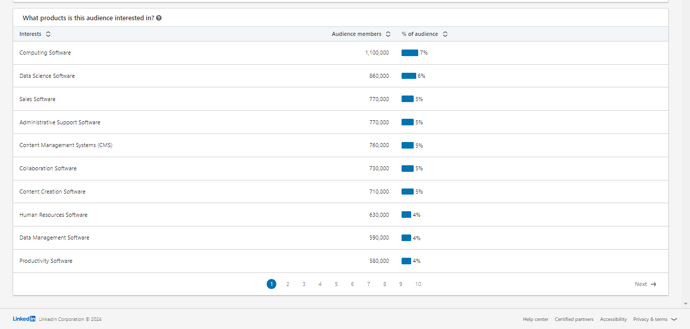
Task: Sort by Interests column arrows
Action: [48, 34]
